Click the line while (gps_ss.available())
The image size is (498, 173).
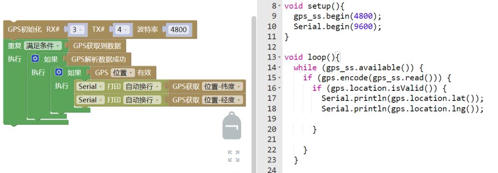pyautogui.click(x=358, y=67)
